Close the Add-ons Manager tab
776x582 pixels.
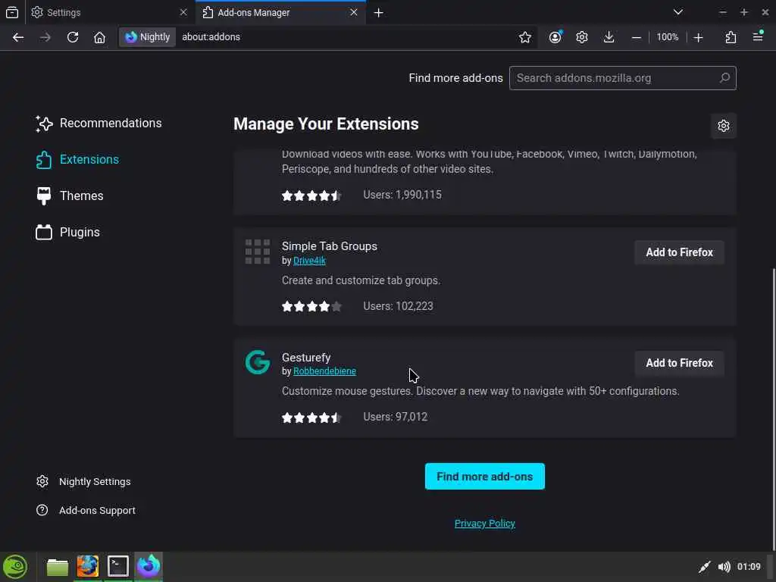(354, 12)
